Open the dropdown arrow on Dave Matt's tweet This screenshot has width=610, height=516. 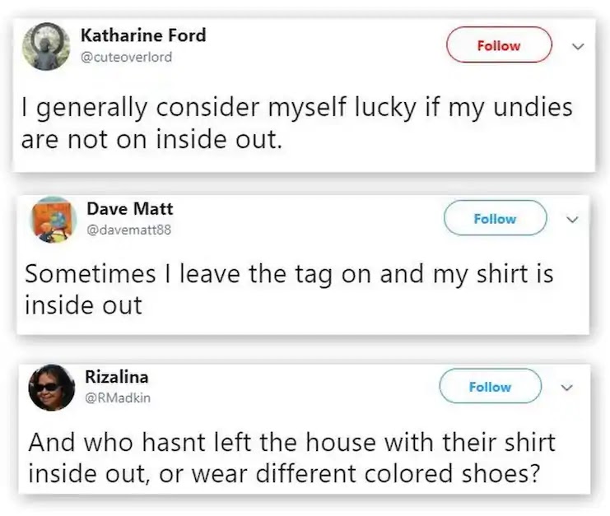click(574, 219)
